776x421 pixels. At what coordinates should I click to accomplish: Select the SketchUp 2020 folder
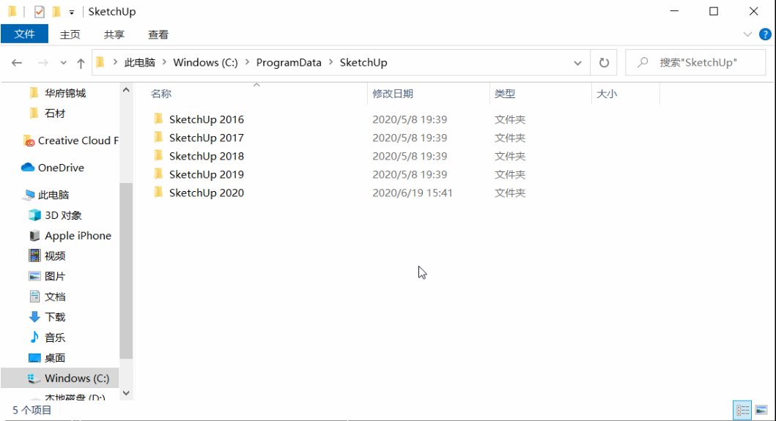(207, 193)
